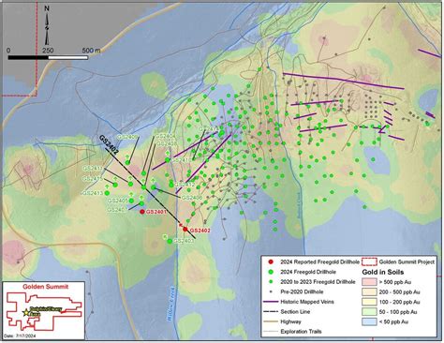This screenshot has height=343, width=444.
Task: Select the > 500 ppb Au pink swatch
Action: pyautogui.click(x=369, y=282)
